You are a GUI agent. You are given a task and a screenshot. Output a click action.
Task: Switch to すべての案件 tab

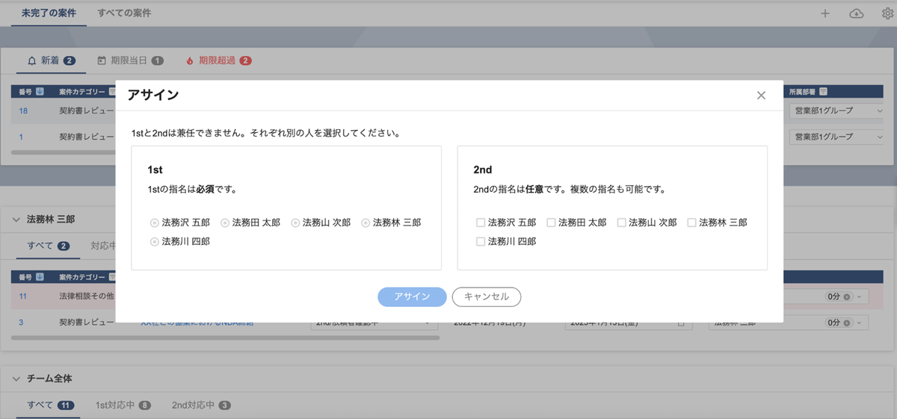point(124,13)
